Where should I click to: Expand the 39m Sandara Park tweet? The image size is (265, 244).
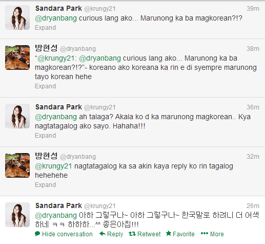46,28
